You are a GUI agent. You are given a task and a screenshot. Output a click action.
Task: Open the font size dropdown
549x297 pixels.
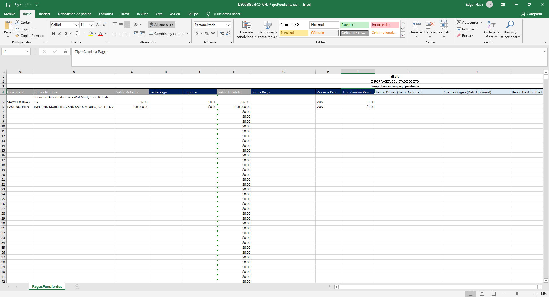91,25
